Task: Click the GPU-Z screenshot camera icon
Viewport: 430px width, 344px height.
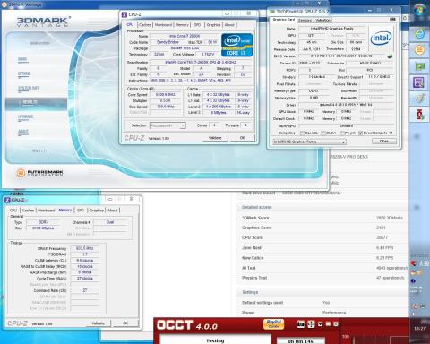Action: (392, 19)
